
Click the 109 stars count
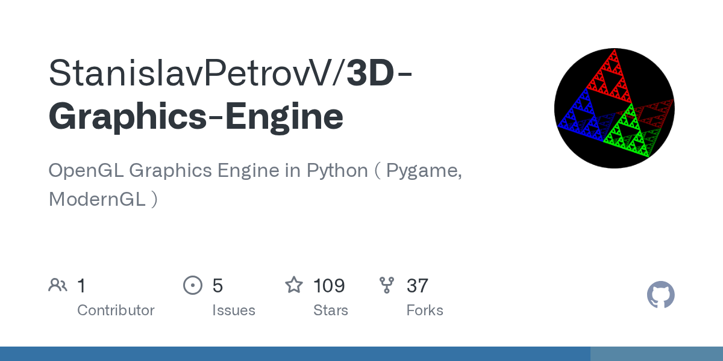329,286
